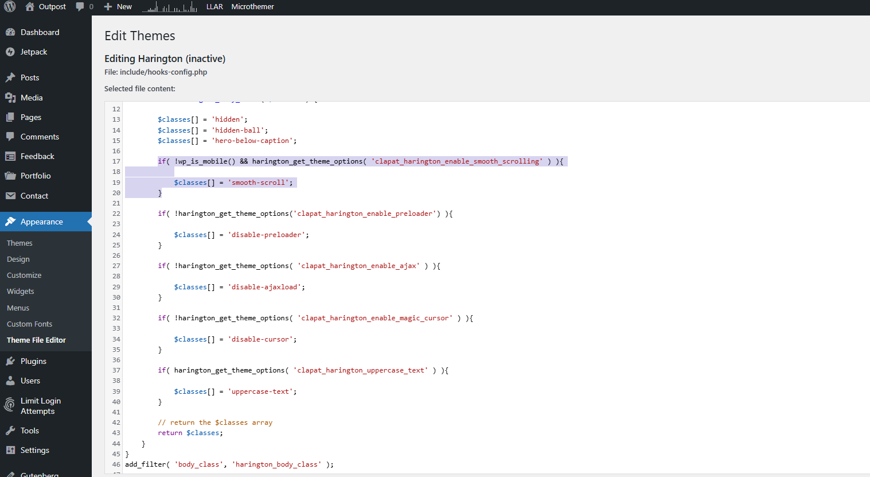The width and height of the screenshot is (870, 477).
Task: Click the Pages sidebar icon
Action: pos(10,117)
